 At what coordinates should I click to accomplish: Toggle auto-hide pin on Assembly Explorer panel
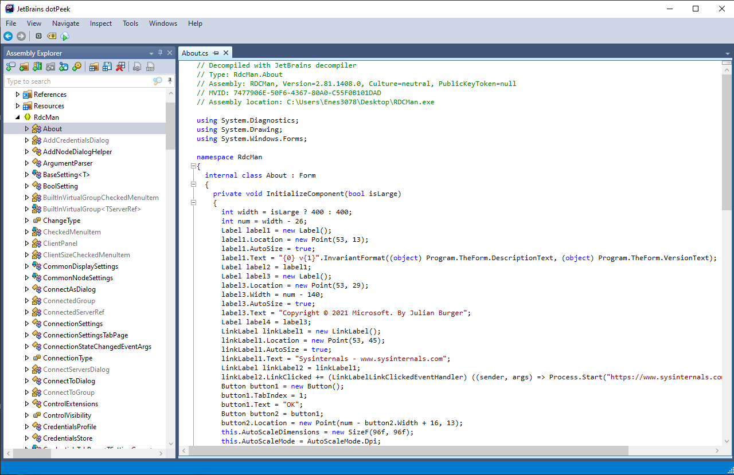tap(161, 53)
